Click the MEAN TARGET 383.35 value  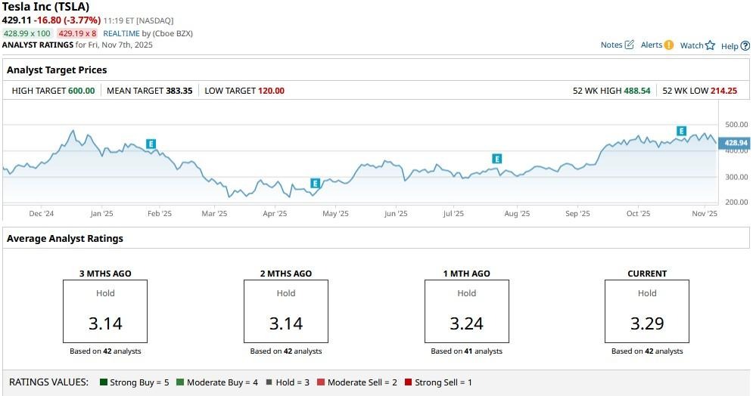click(x=179, y=91)
